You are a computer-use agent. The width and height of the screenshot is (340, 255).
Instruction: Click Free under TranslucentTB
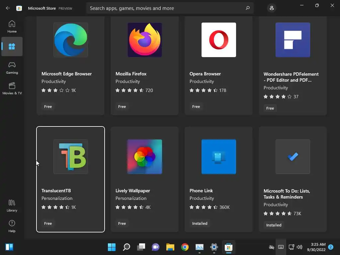pos(48,223)
